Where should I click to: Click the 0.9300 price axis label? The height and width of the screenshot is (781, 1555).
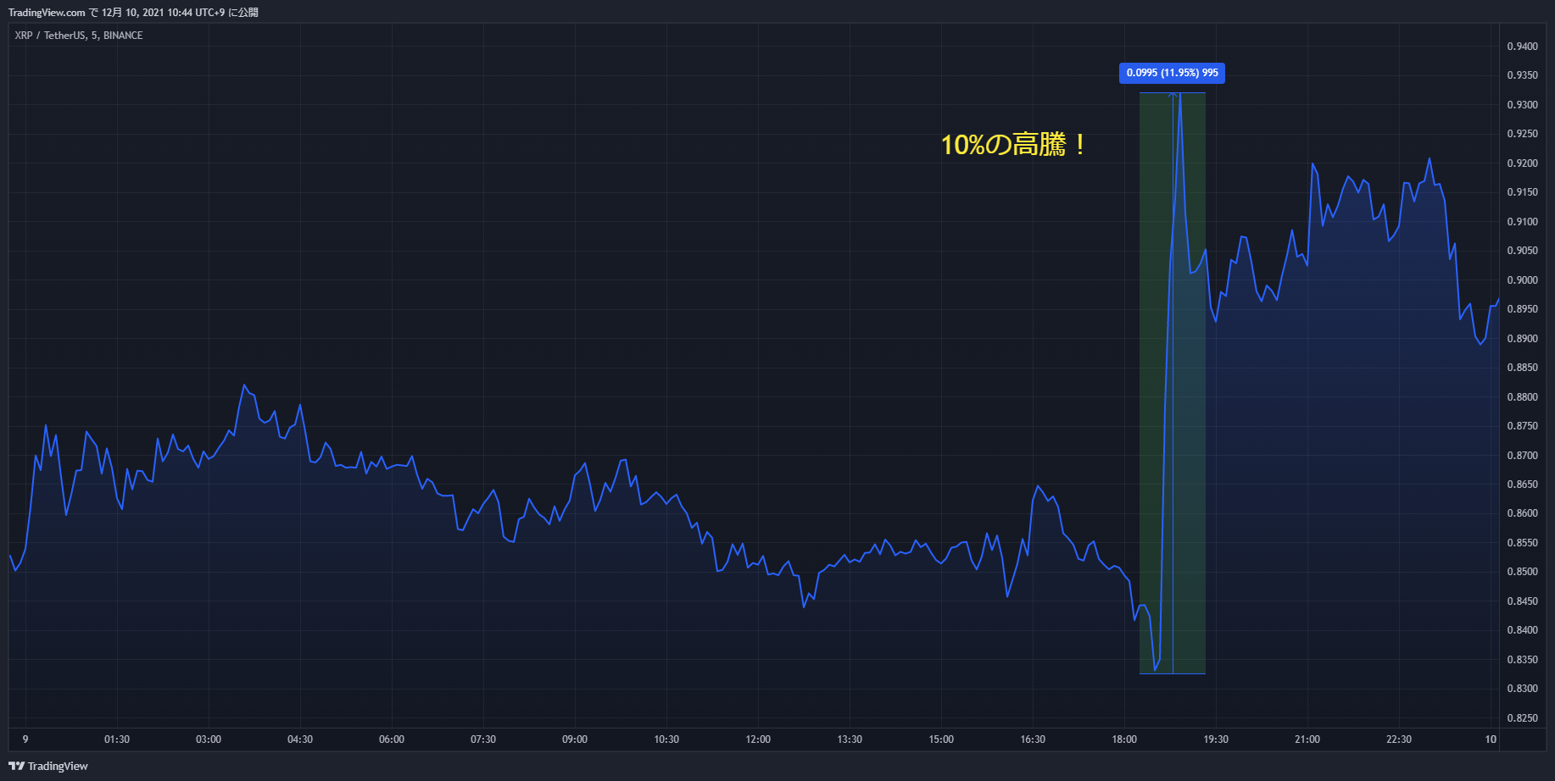click(x=1522, y=105)
